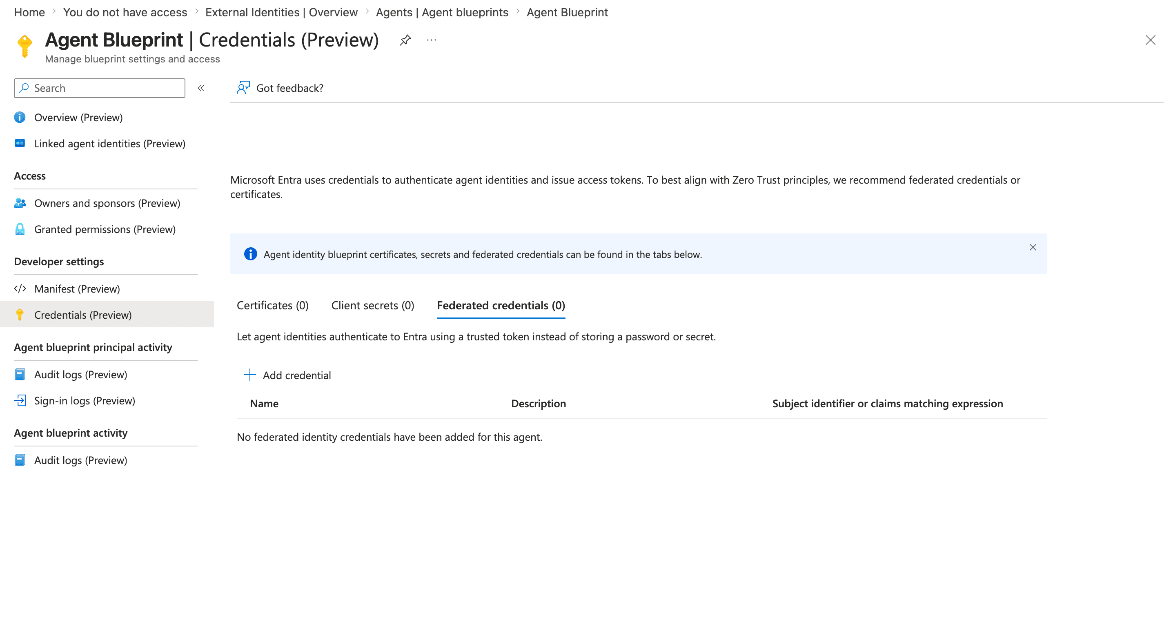This screenshot has height=626, width=1171.
Task: Click the Owners and sponsors people icon
Action: coord(20,204)
